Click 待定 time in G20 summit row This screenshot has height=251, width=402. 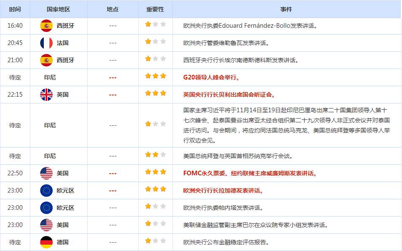(15, 77)
